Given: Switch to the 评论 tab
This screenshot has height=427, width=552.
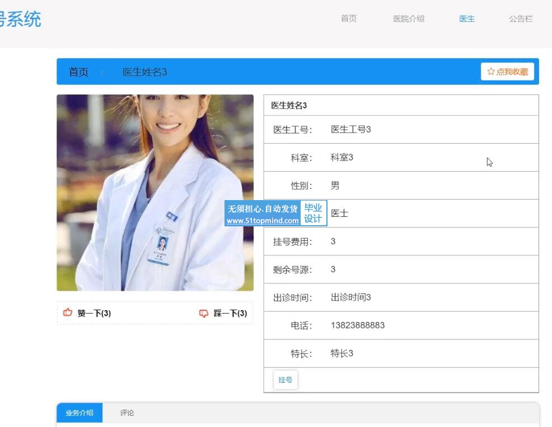Looking at the screenshot, I should point(127,412).
